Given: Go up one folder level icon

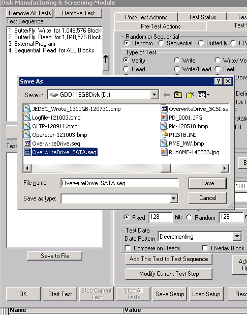Looking at the screenshot, I should pyautogui.click(x=178, y=95).
